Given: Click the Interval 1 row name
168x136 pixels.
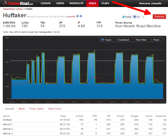Looking at the screenshot, I should (8, 124).
